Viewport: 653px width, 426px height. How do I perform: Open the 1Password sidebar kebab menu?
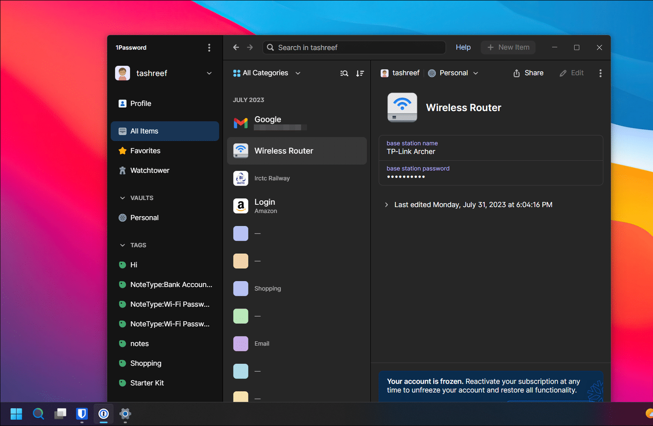[209, 48]
